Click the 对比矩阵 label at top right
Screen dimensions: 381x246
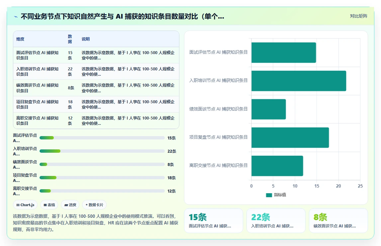tap(358, 16)
